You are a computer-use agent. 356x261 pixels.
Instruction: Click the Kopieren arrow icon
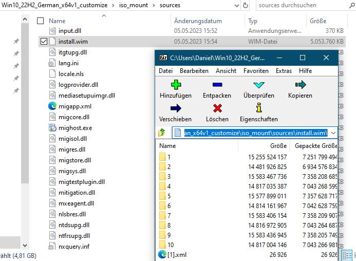coord(301,85)
